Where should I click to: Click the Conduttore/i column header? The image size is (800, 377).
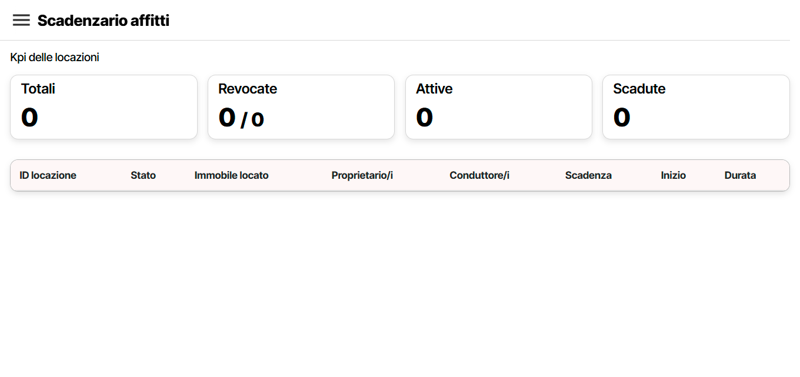click(479, 175)
